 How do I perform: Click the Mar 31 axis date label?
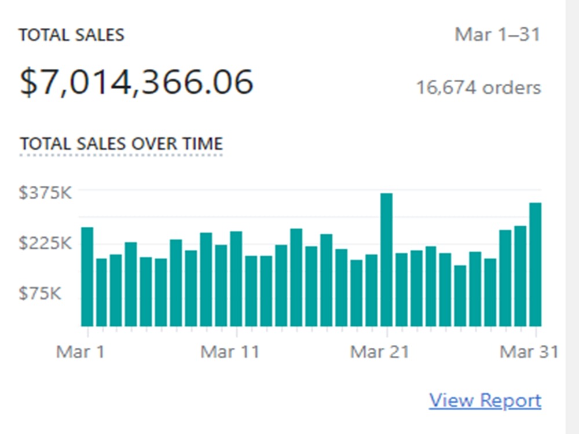click(529, 352)
